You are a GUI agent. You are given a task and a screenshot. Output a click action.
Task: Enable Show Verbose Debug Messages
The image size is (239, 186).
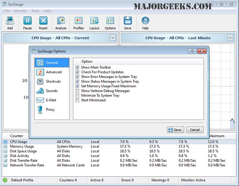[77, 91]
